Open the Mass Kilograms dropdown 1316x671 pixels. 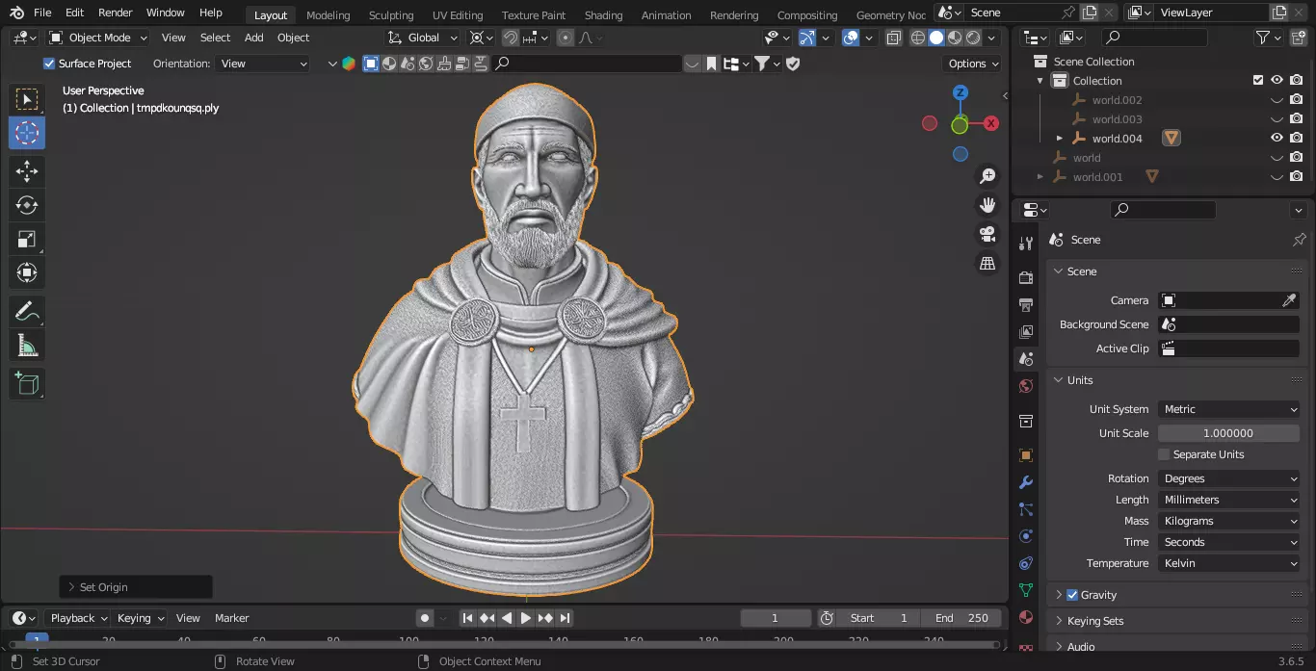click(1228, 521)
